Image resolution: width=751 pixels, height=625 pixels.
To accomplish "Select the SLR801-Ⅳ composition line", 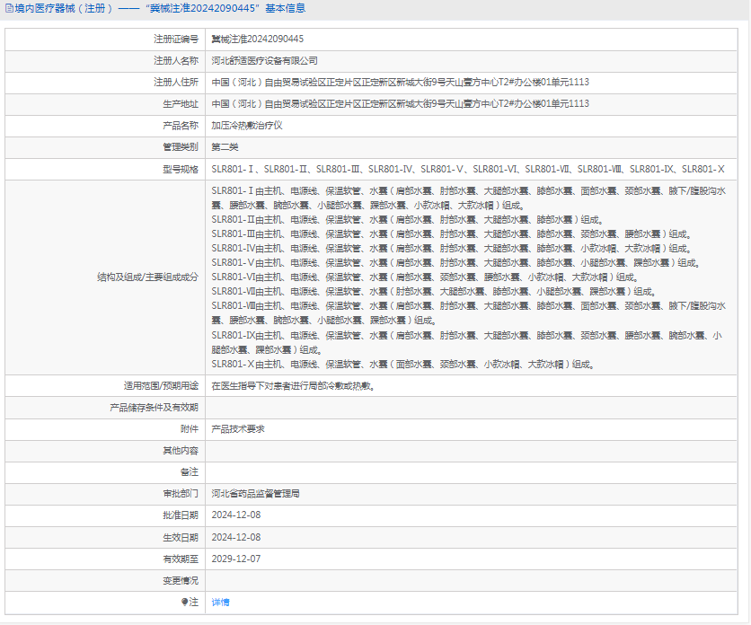I will point(452,249).
